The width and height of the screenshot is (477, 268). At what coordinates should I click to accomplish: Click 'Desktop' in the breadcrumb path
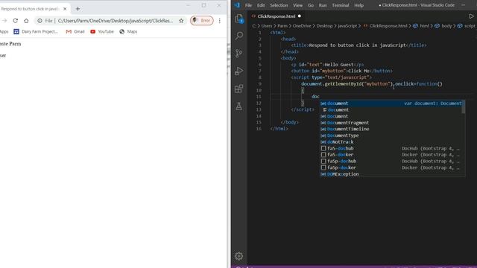point(325,26)
